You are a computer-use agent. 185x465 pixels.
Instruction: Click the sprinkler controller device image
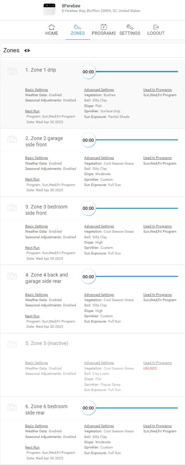click(49, 9)
